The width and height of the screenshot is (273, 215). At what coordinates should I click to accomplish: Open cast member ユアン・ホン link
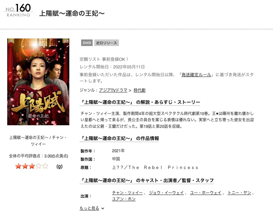point(124,199)
